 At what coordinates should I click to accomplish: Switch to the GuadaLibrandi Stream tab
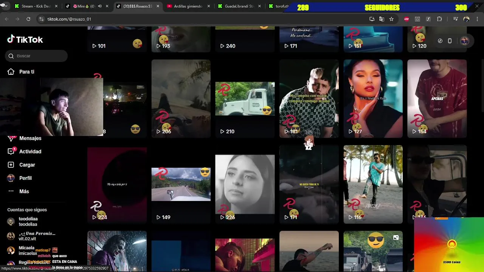tap(239, 6)
